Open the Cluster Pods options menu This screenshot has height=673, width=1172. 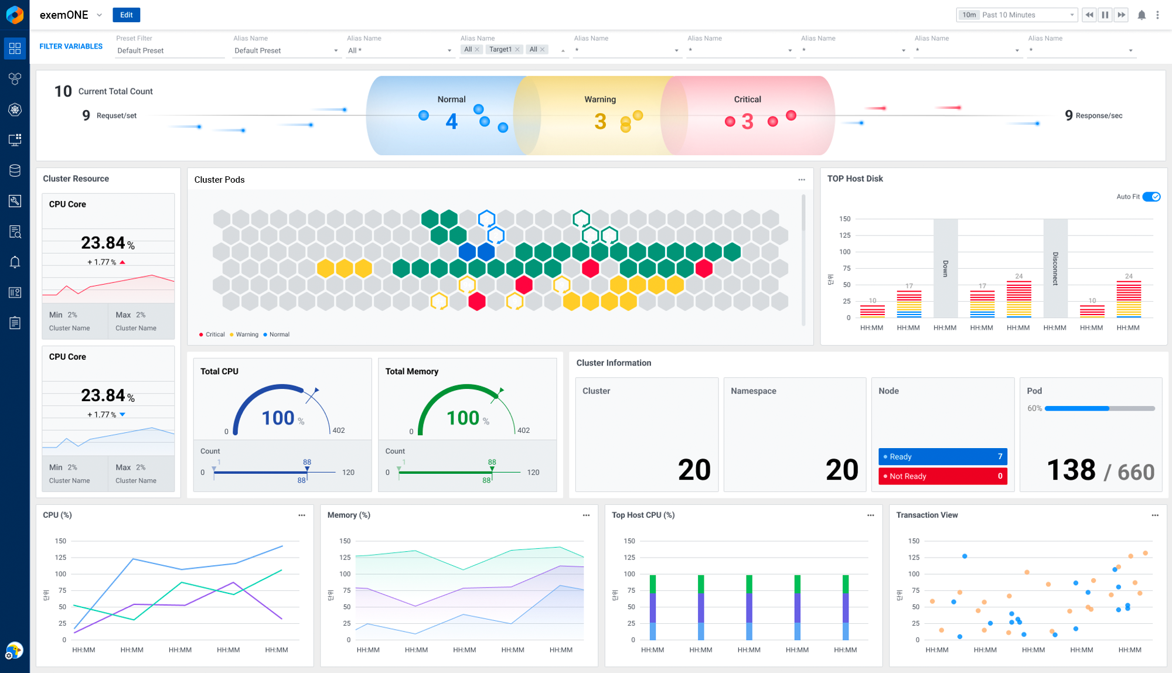tap(802, 180)
